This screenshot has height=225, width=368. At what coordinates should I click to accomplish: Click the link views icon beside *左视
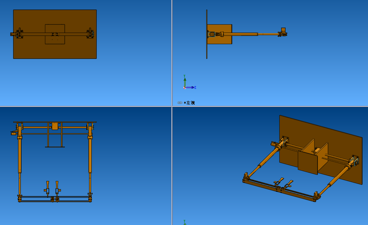pyautogui.click(x=180, y=103)
